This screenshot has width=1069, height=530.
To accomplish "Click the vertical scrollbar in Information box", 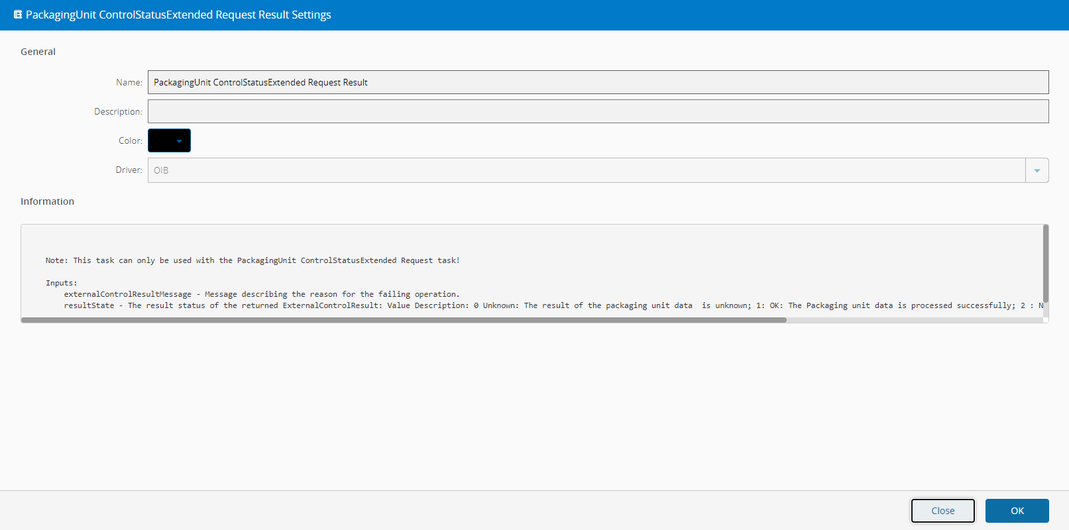I will [x=1045, y=264].
